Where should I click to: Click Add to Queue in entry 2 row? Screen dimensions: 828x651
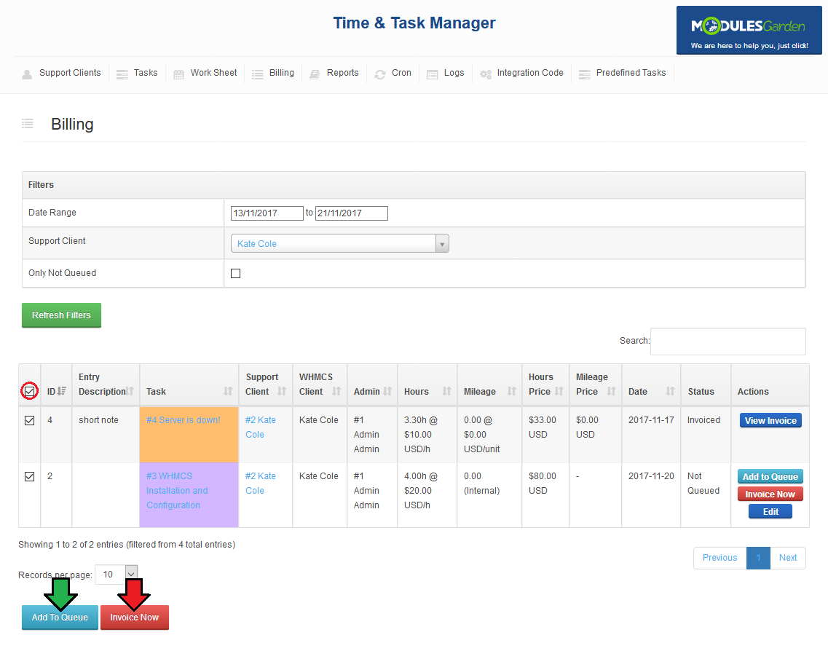[x=770, y=477]
